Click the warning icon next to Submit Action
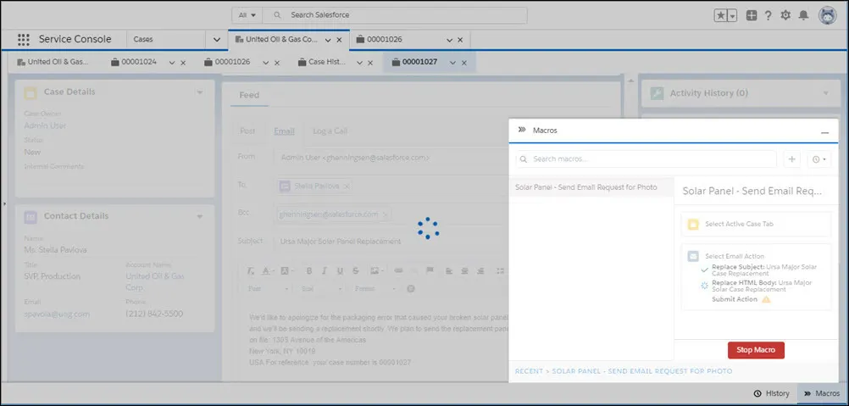 pyautogui.click(x=766, y=299)
